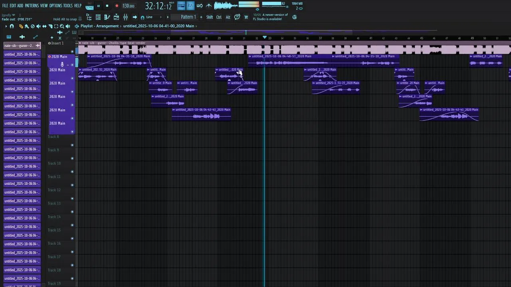Click the countdown before recording icon
Image resolution: width=511 pixels, height=287 pixels.
pos(190,6)
